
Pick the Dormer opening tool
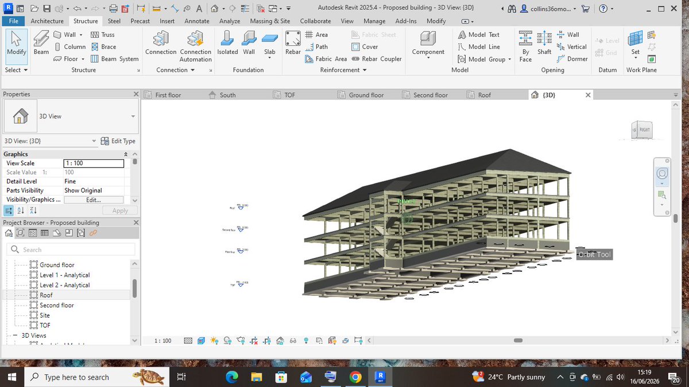(572, 59)
